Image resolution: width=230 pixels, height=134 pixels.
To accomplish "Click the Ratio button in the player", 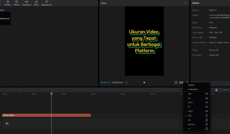I will click(181, 83).
